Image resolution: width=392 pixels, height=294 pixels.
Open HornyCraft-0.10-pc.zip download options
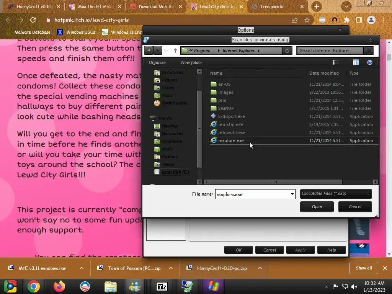point(260,268)
